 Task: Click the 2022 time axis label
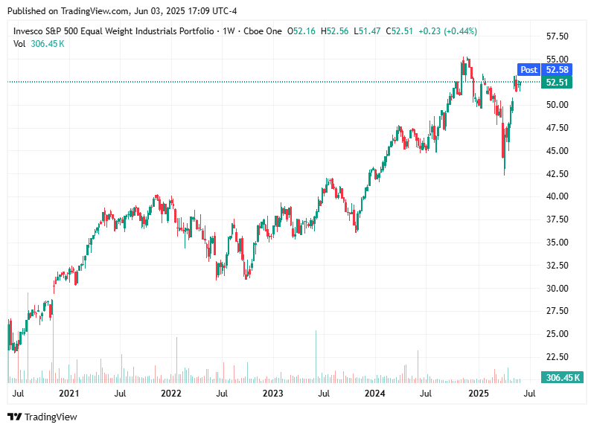[x=171, y=394]
